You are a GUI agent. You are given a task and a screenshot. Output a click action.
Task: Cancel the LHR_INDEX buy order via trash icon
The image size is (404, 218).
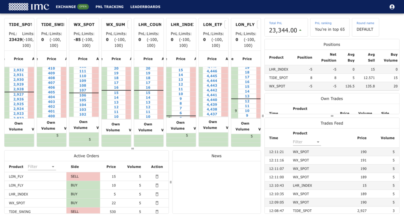(x=157, y=194)
